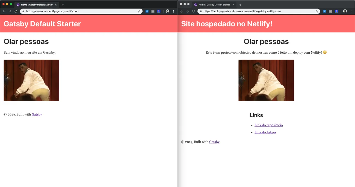Focus the address bar showing awesome-netlify-gatsby.netlify.com
The image size is (355, 187).
click(81, 11)
